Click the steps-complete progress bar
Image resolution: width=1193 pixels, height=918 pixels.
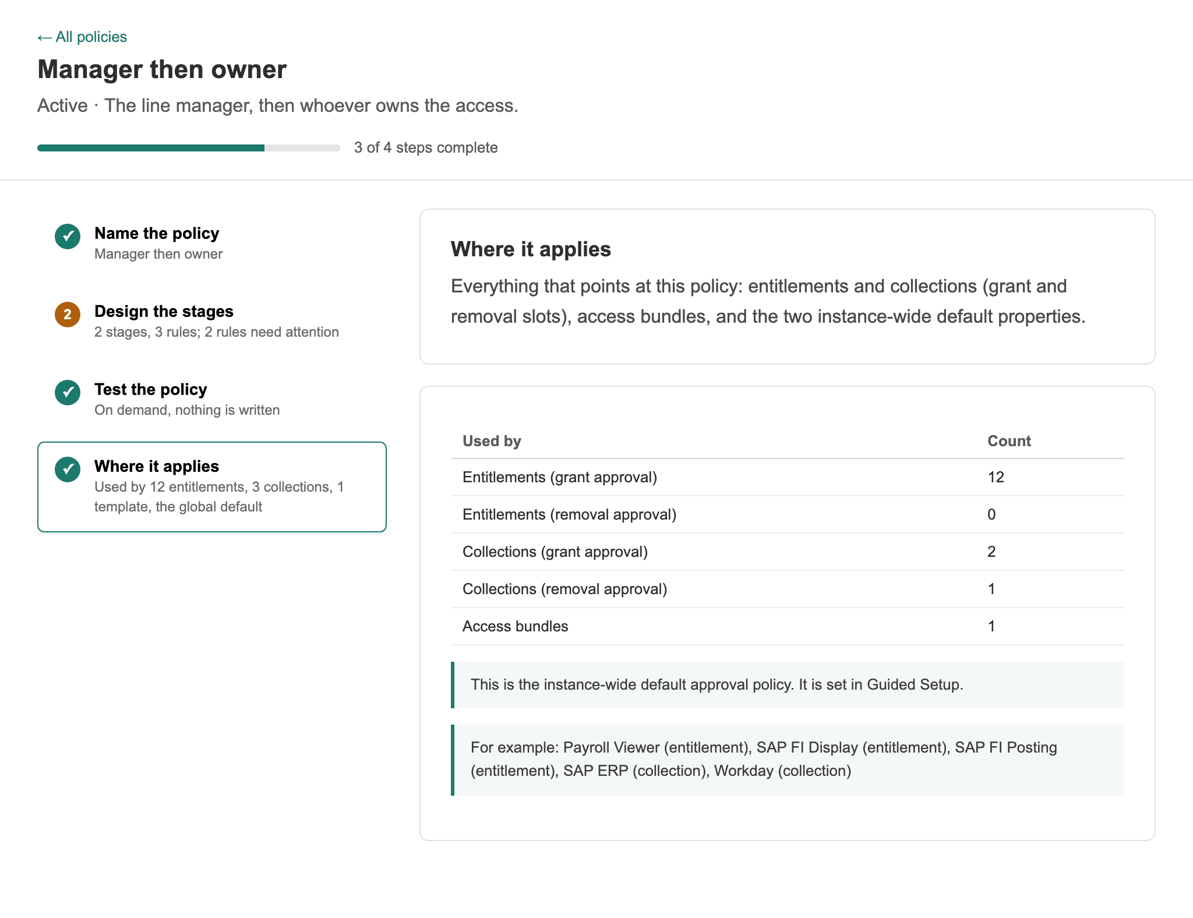pyautogui.click(x=189, y=148)
